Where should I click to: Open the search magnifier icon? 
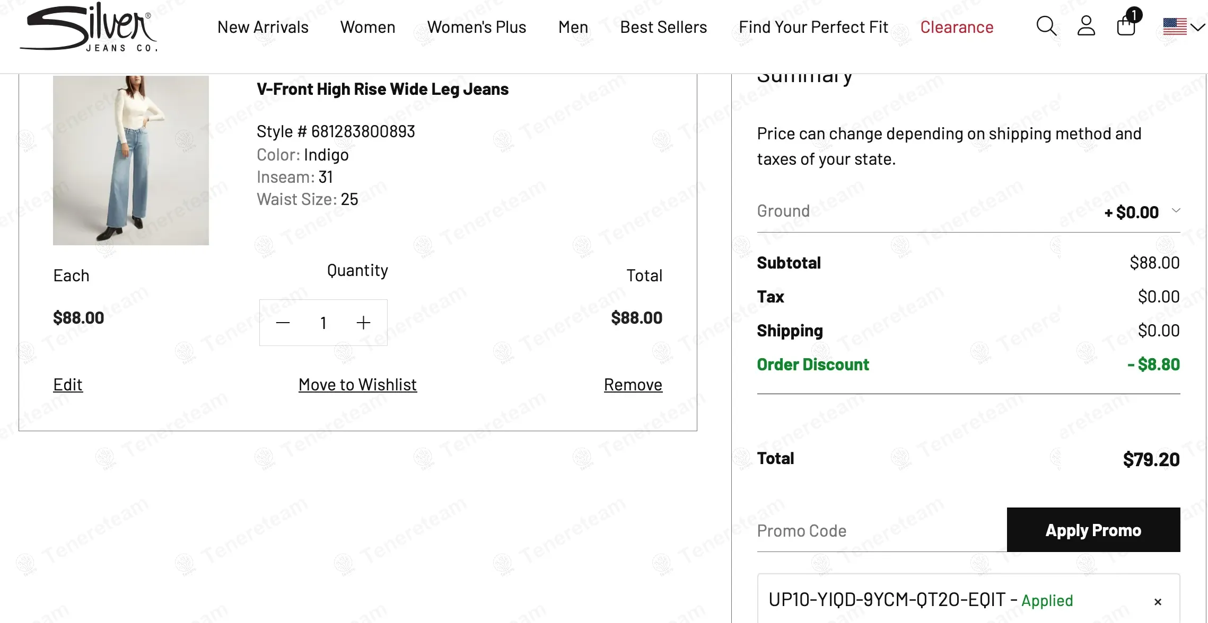(x=1046, y=26)
